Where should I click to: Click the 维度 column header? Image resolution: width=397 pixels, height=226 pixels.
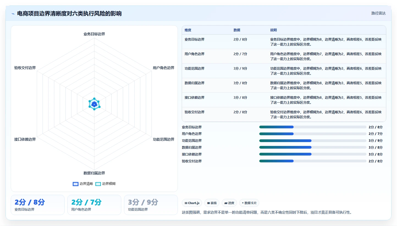click(188, 30)
